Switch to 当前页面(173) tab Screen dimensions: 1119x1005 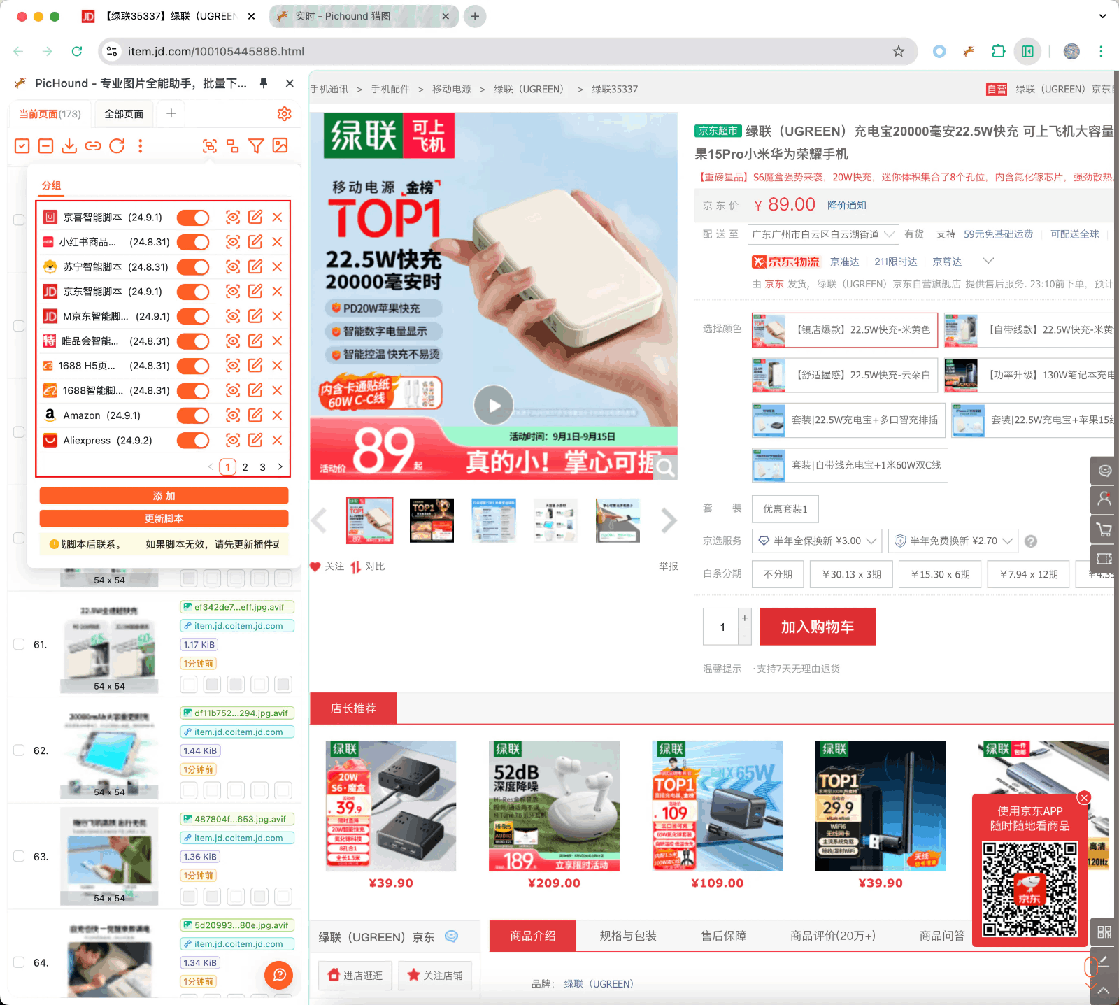point(50,114)
